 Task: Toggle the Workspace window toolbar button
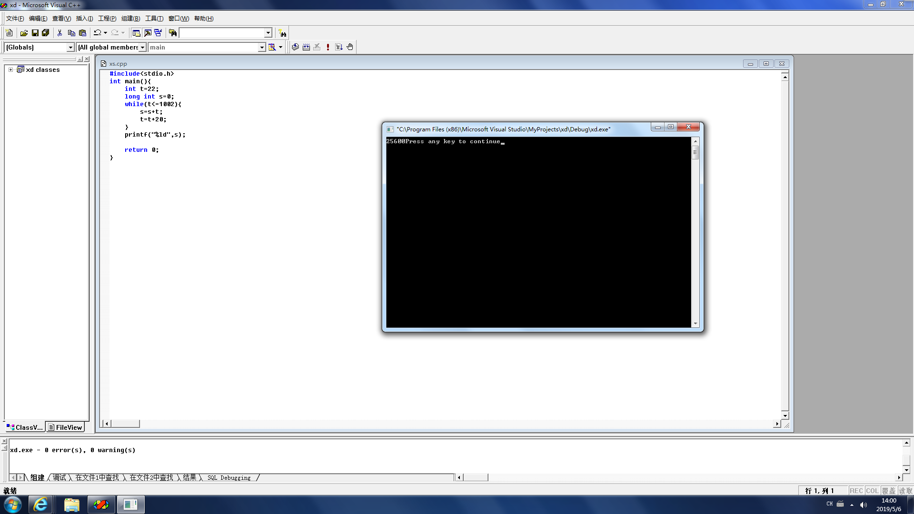point(136,33)
